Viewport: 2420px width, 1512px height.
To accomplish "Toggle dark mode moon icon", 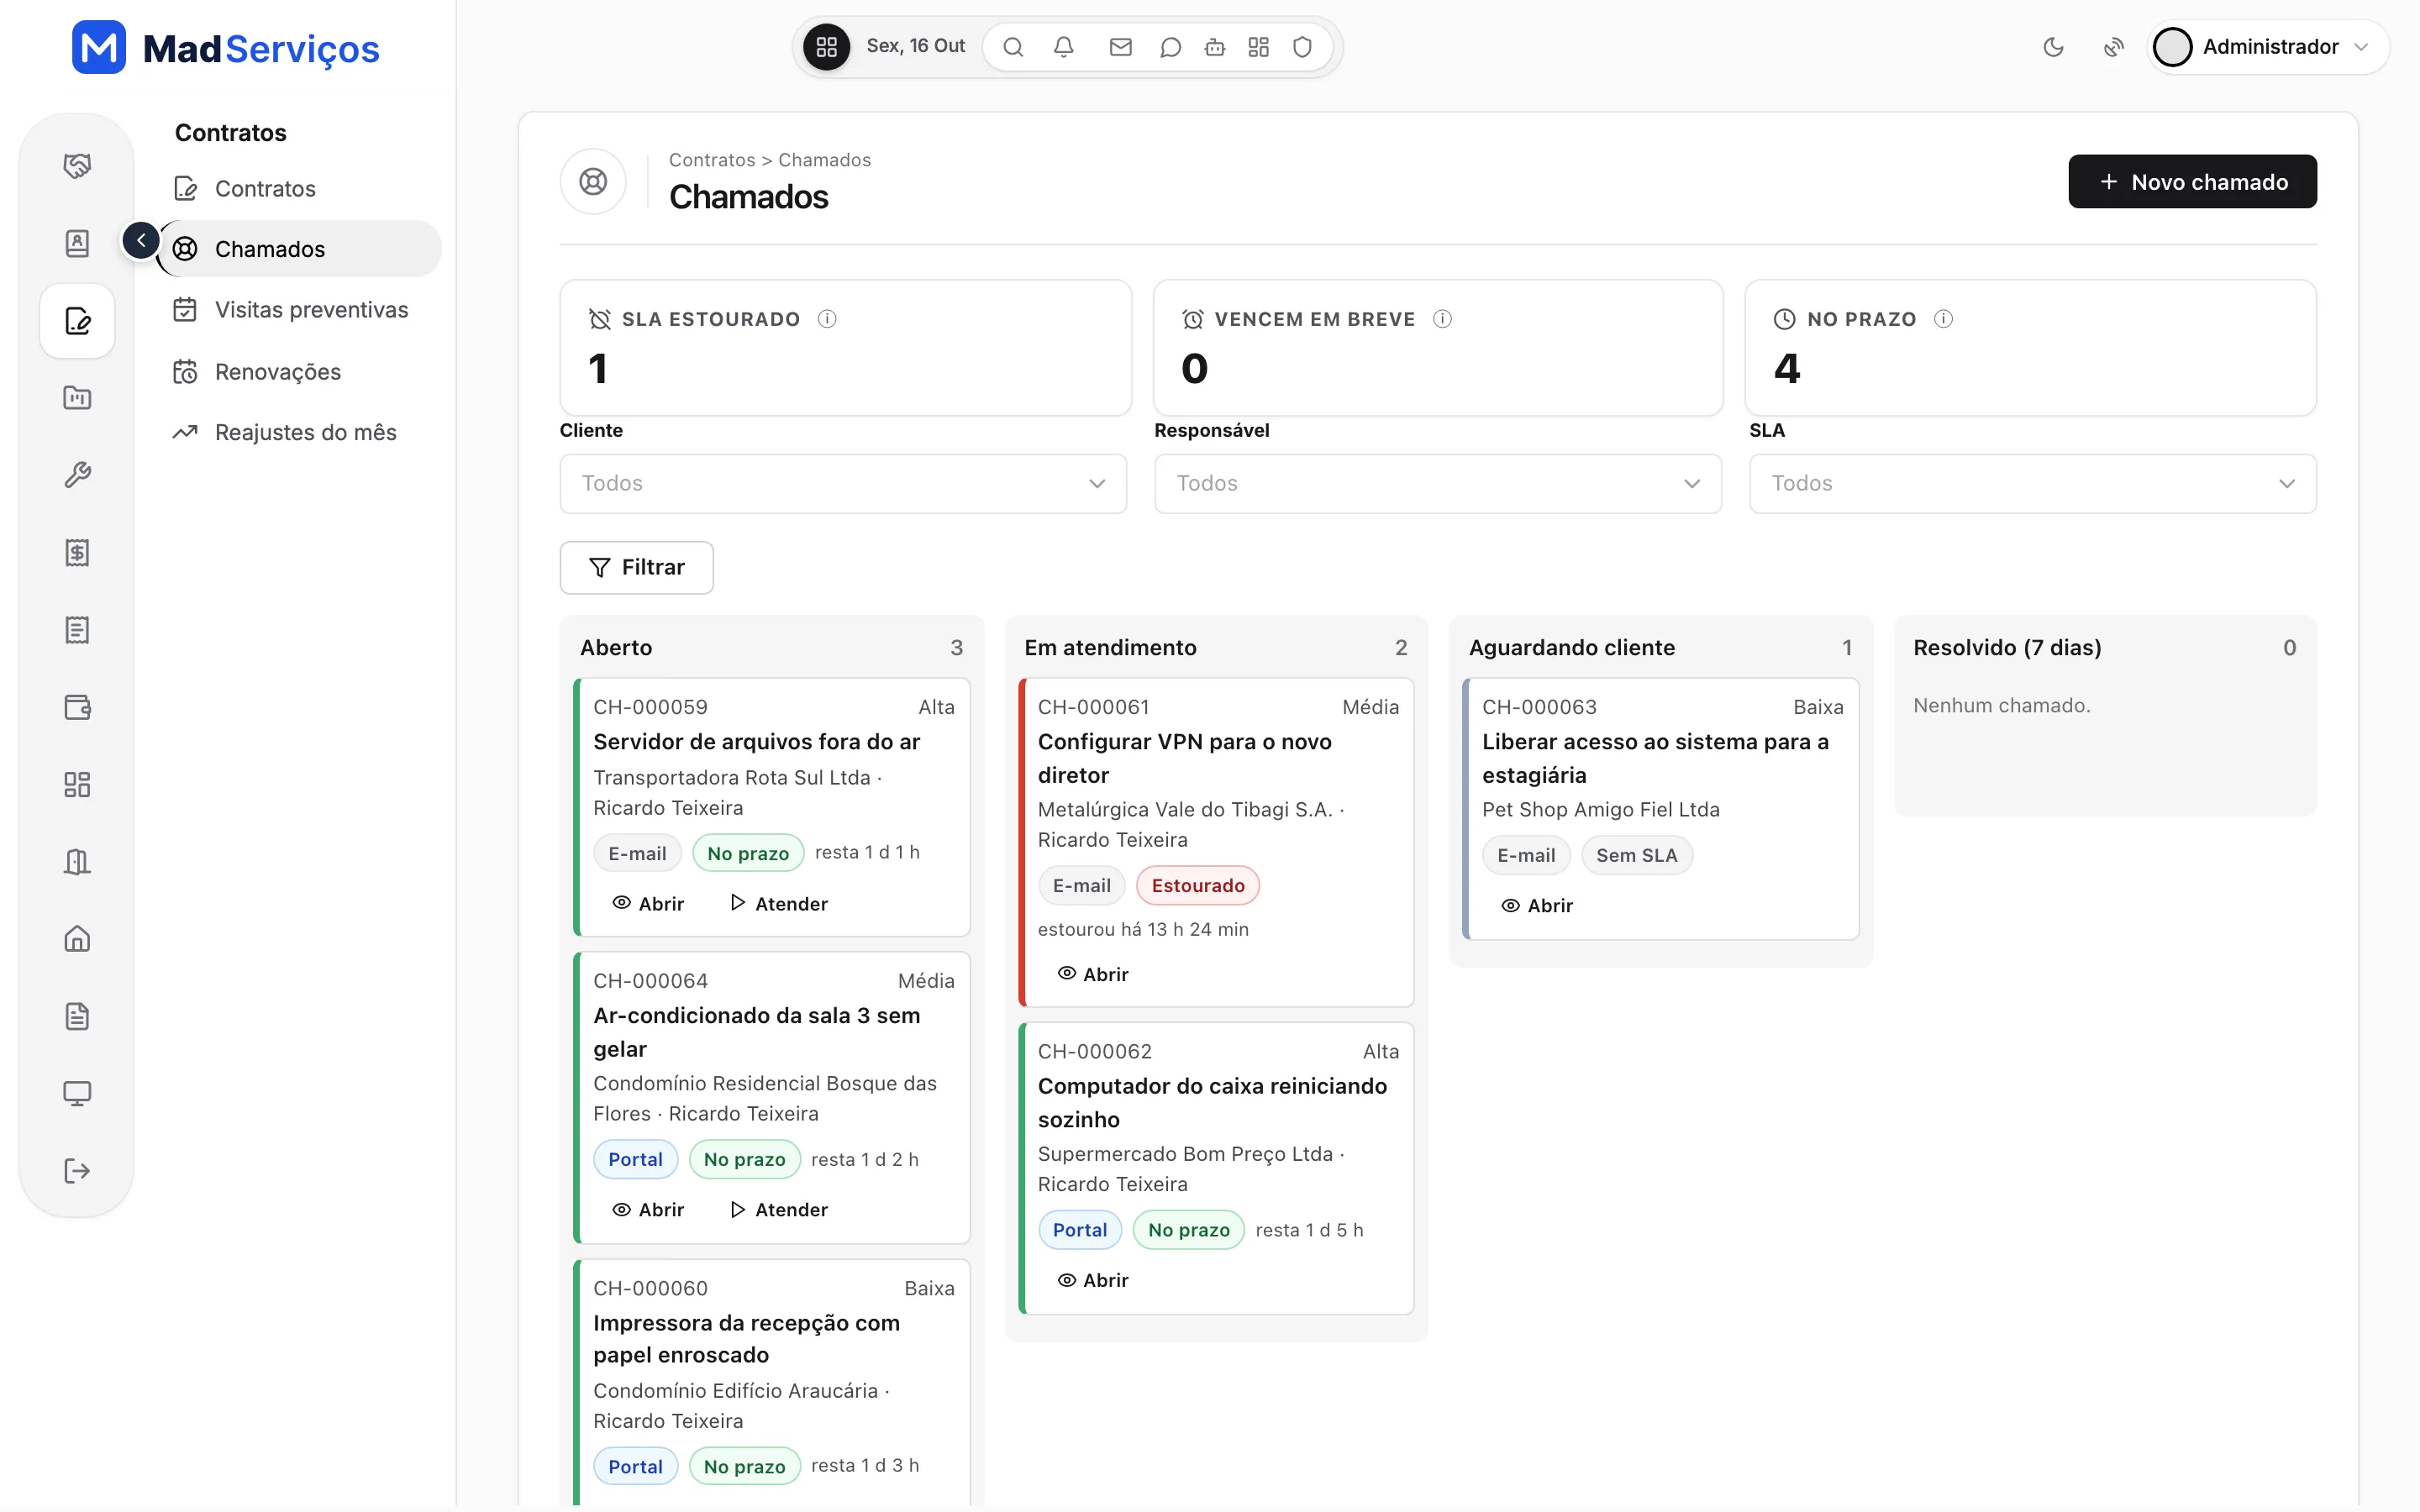I will 2053,47.
